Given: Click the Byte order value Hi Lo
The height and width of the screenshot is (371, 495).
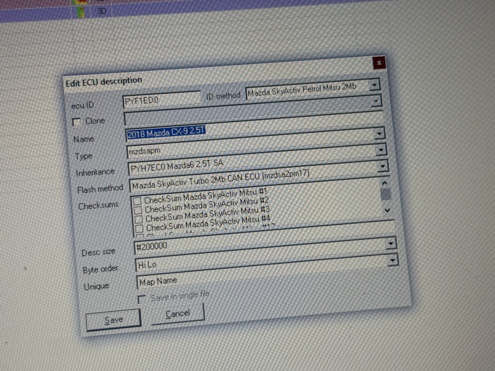Looking at the screenshot, I should (147, 265).
